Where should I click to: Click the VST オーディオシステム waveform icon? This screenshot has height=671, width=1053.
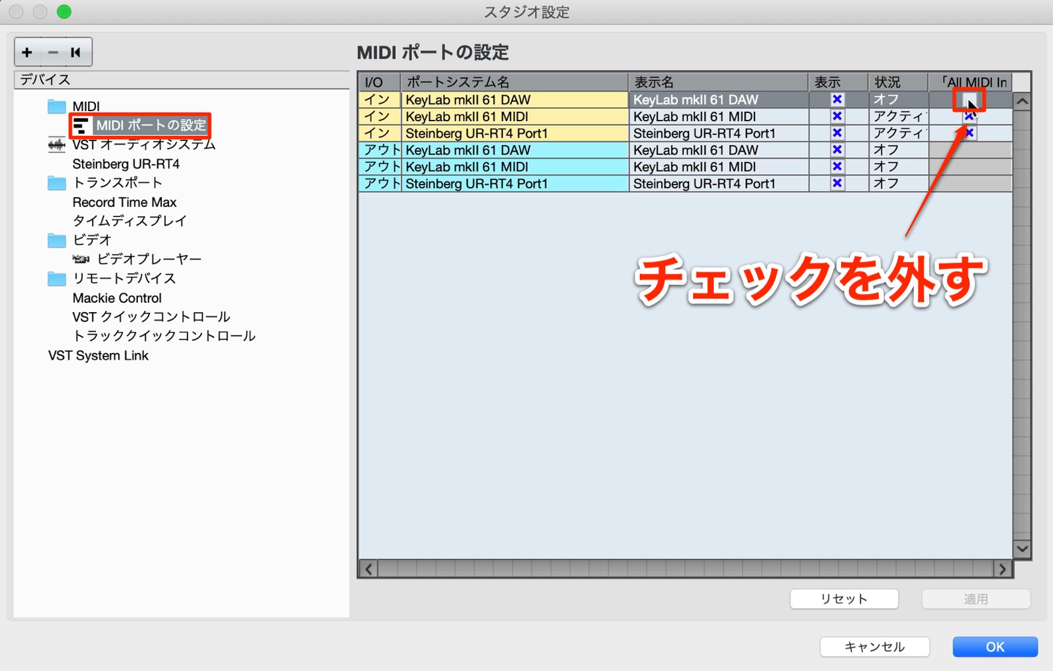tap(57, 144)
